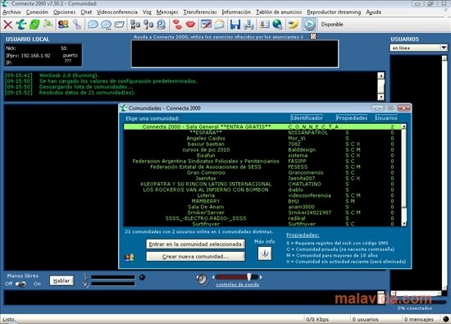
Task: Click the toolbar icon labeled M
Action: point(135,25)
